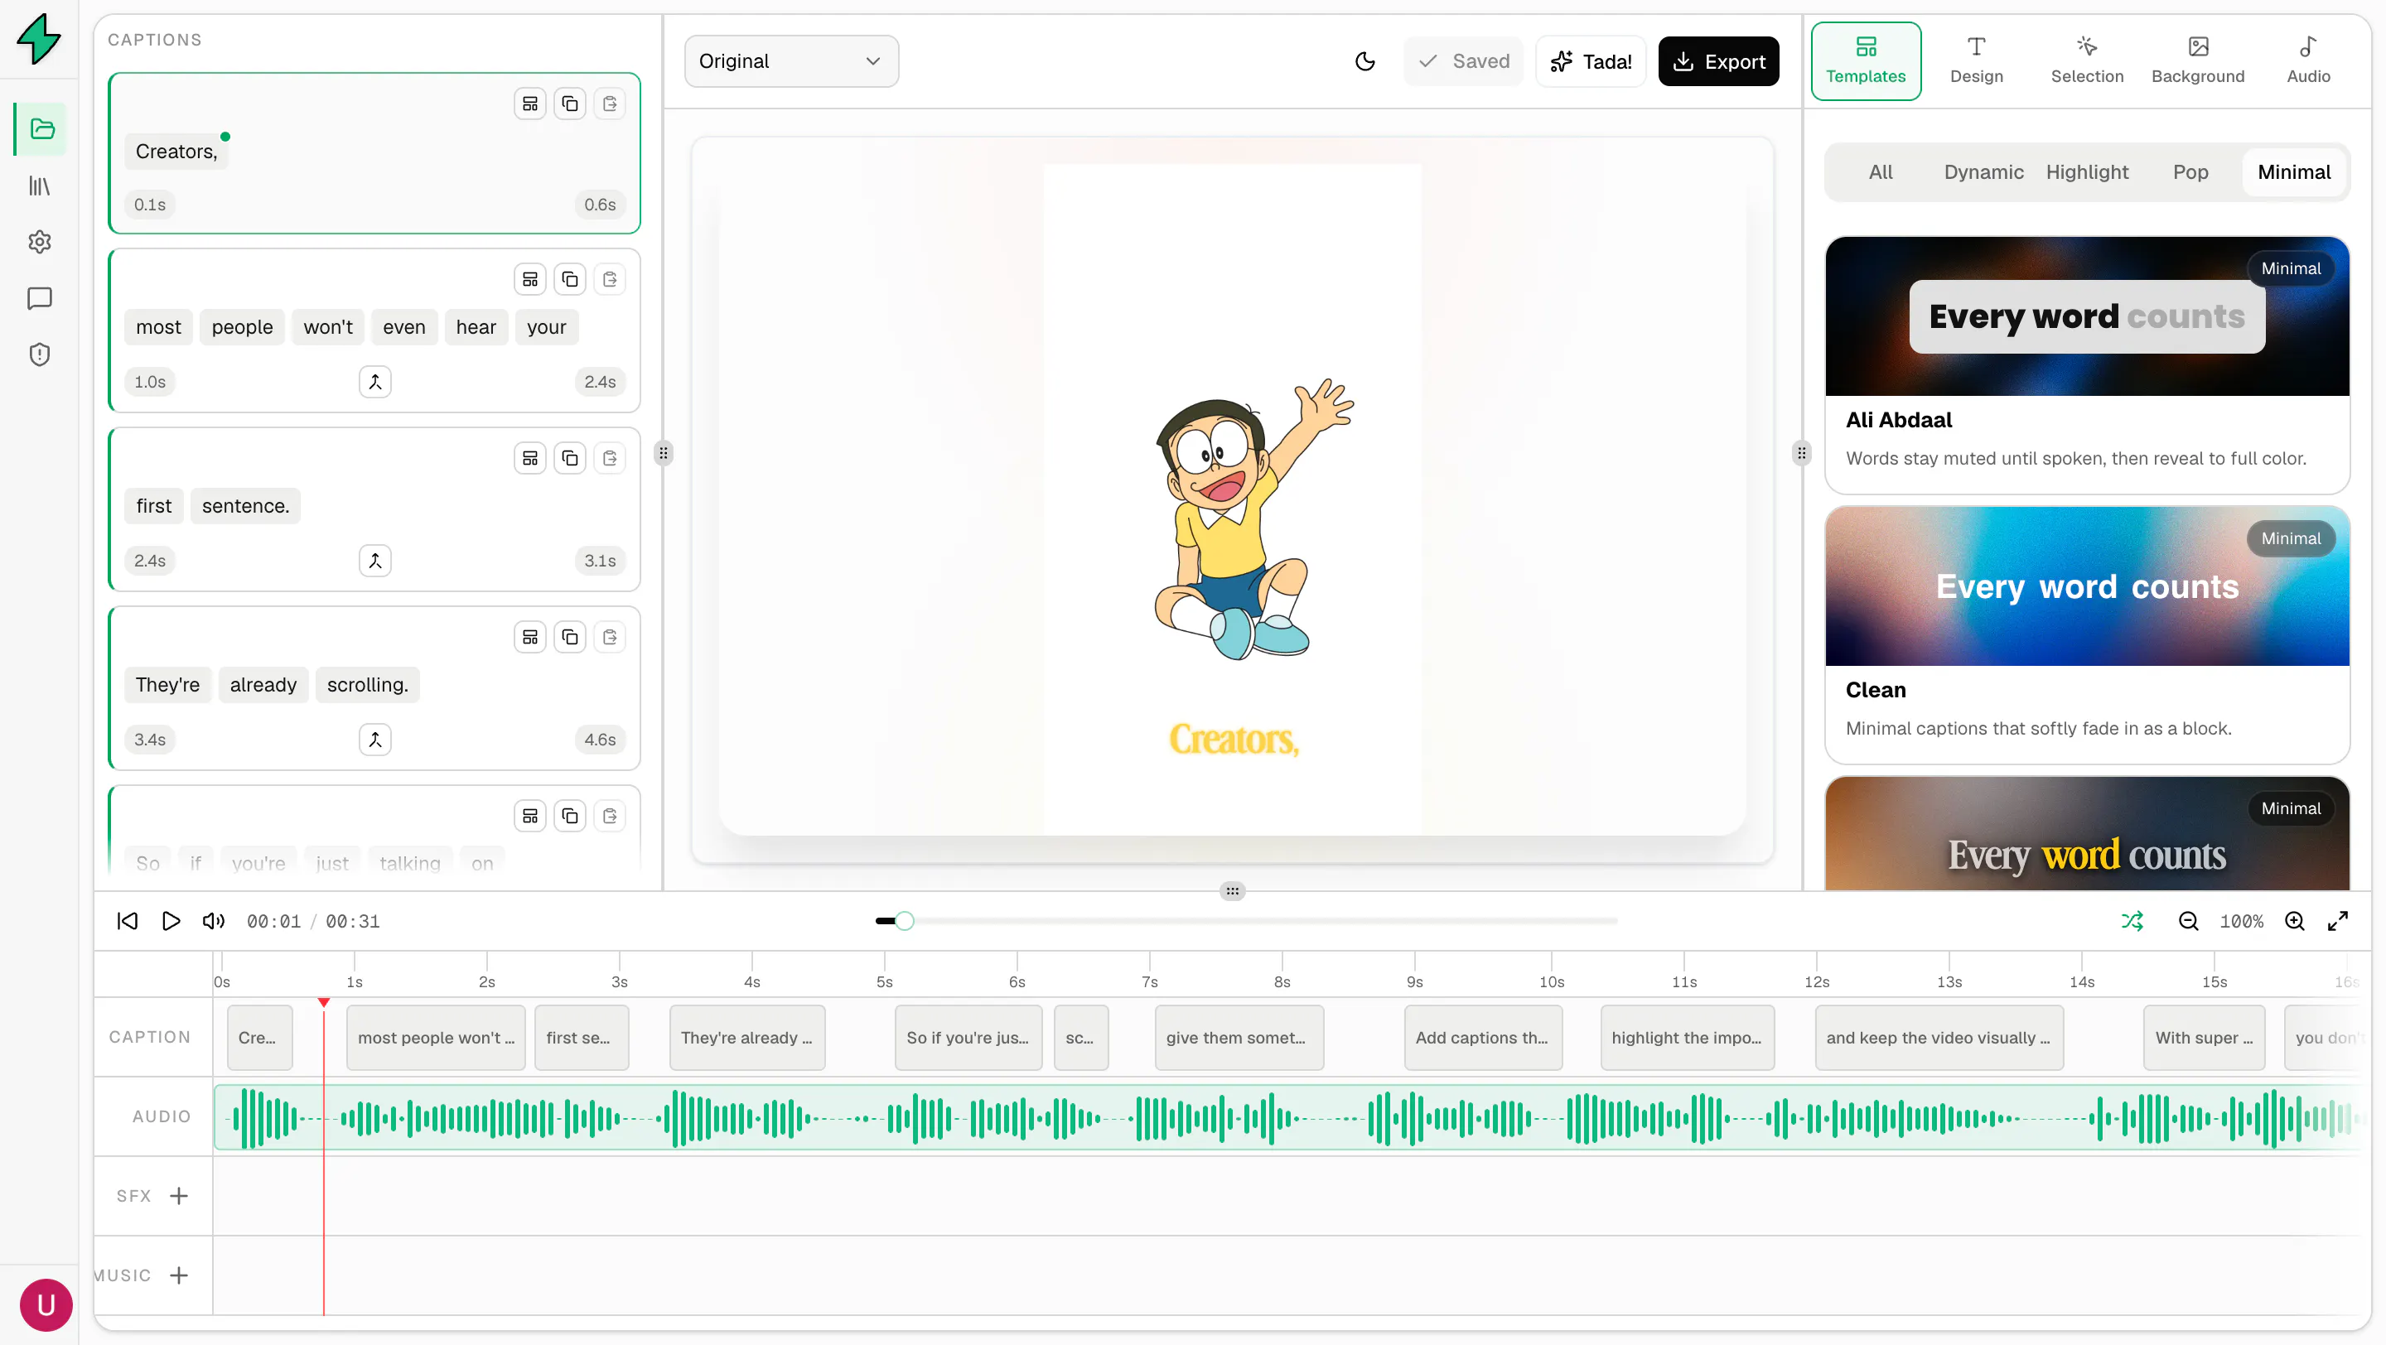Switch to the Background tab
Image resolution: width=2386 pixels, height=1345 pixels.
(2198, 61)
